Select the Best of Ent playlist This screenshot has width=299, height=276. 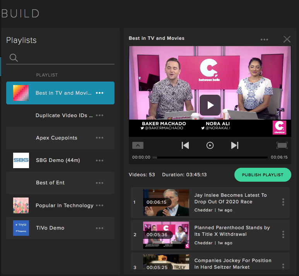60,183
